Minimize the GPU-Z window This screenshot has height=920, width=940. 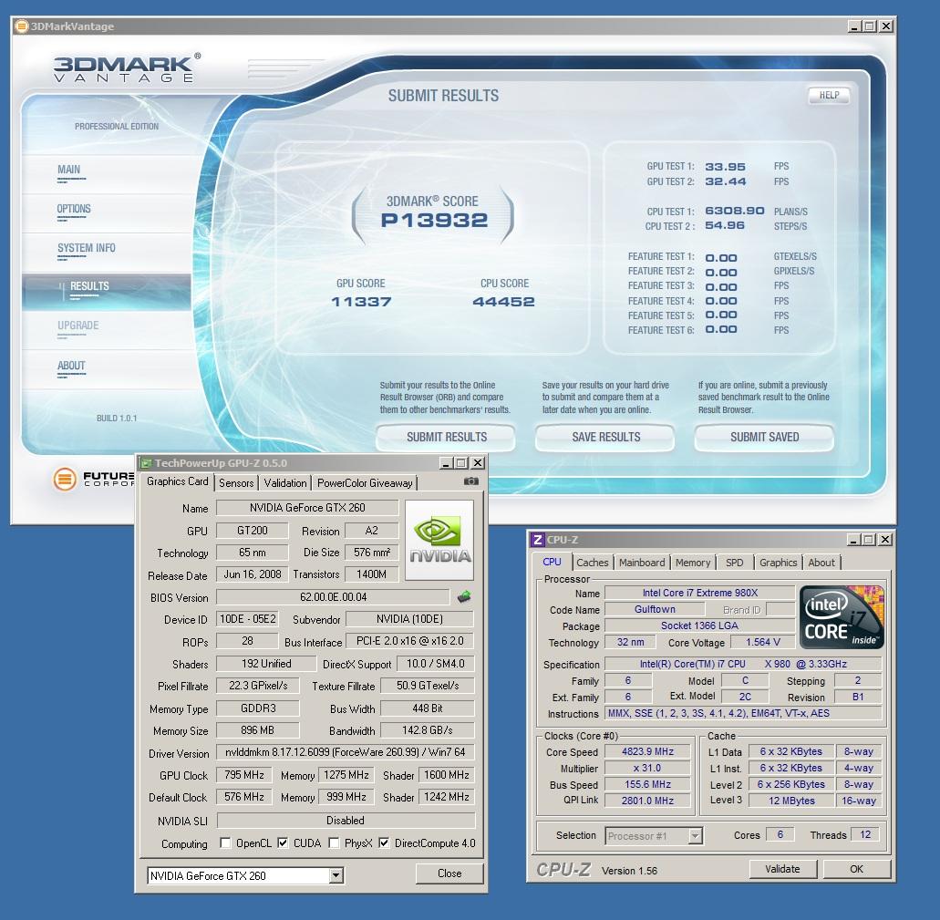[446, 463]
